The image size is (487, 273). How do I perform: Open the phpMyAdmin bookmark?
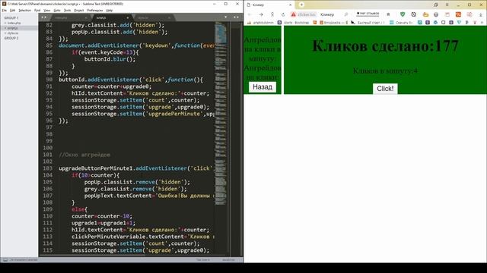click(260, 23)
